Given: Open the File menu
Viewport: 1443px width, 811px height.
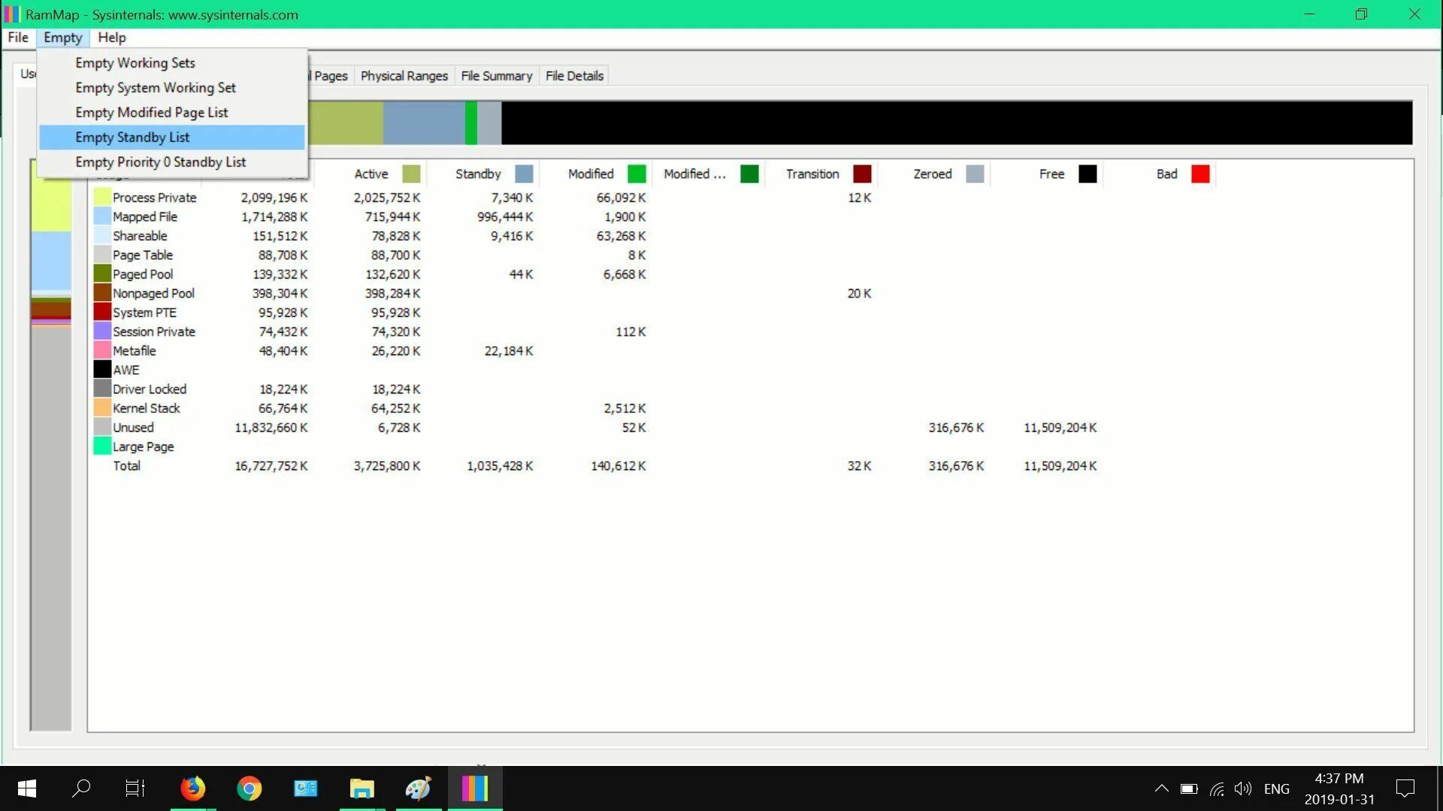Looking at the screenshot, I should coord(18,38).
